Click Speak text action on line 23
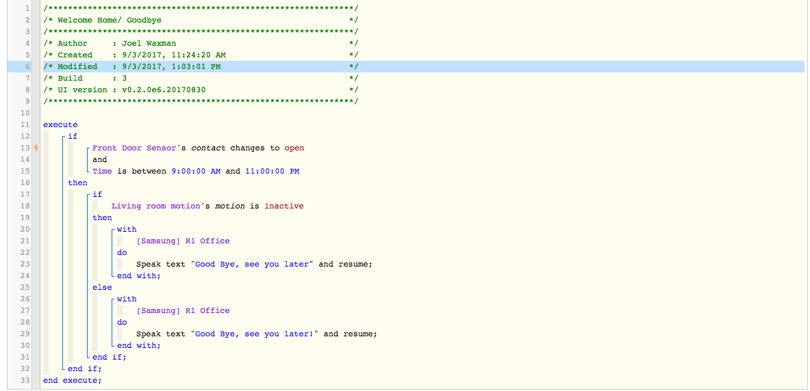810x391 pixels. pos(254,264)
